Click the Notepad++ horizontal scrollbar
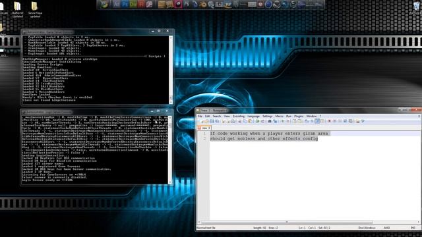 287,223
